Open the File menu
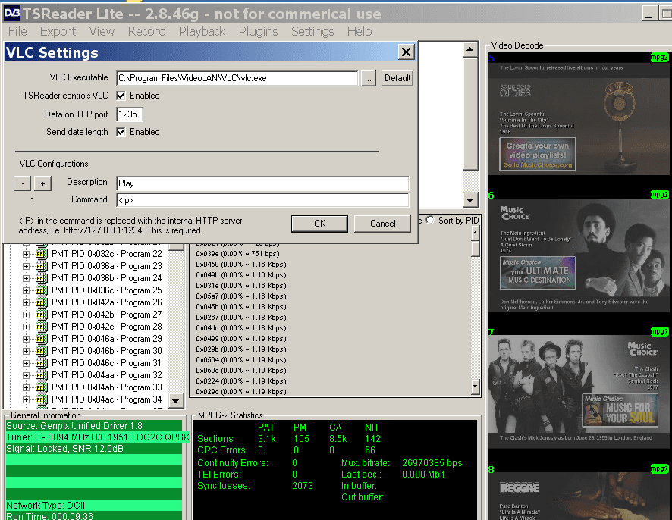Screen dimensions: 672x520 tap(17, 31)
